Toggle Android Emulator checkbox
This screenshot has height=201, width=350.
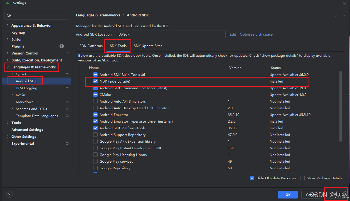point(95,115)
